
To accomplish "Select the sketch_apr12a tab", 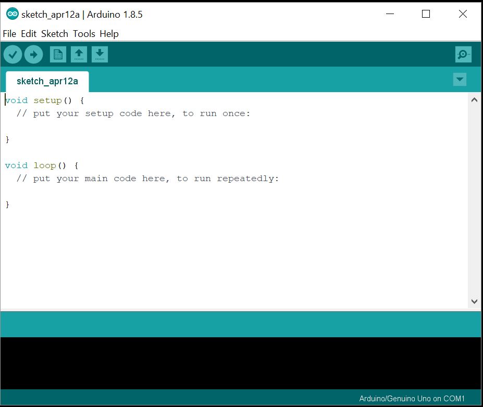I will 47,82.
